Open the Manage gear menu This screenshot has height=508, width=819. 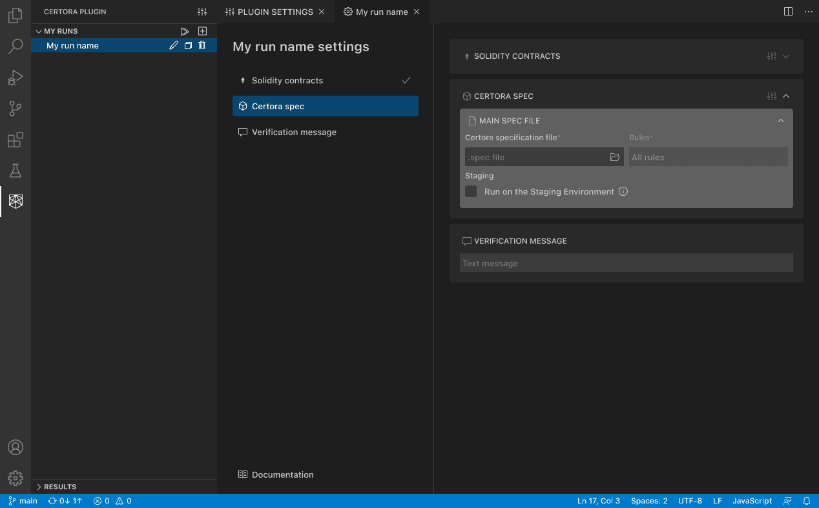click(x=16, y=478)
